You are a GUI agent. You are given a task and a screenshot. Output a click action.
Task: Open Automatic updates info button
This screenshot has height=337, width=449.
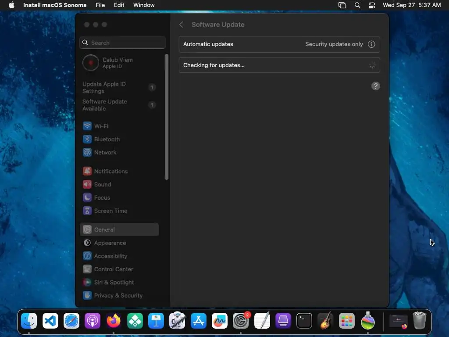tap(371, 44)
